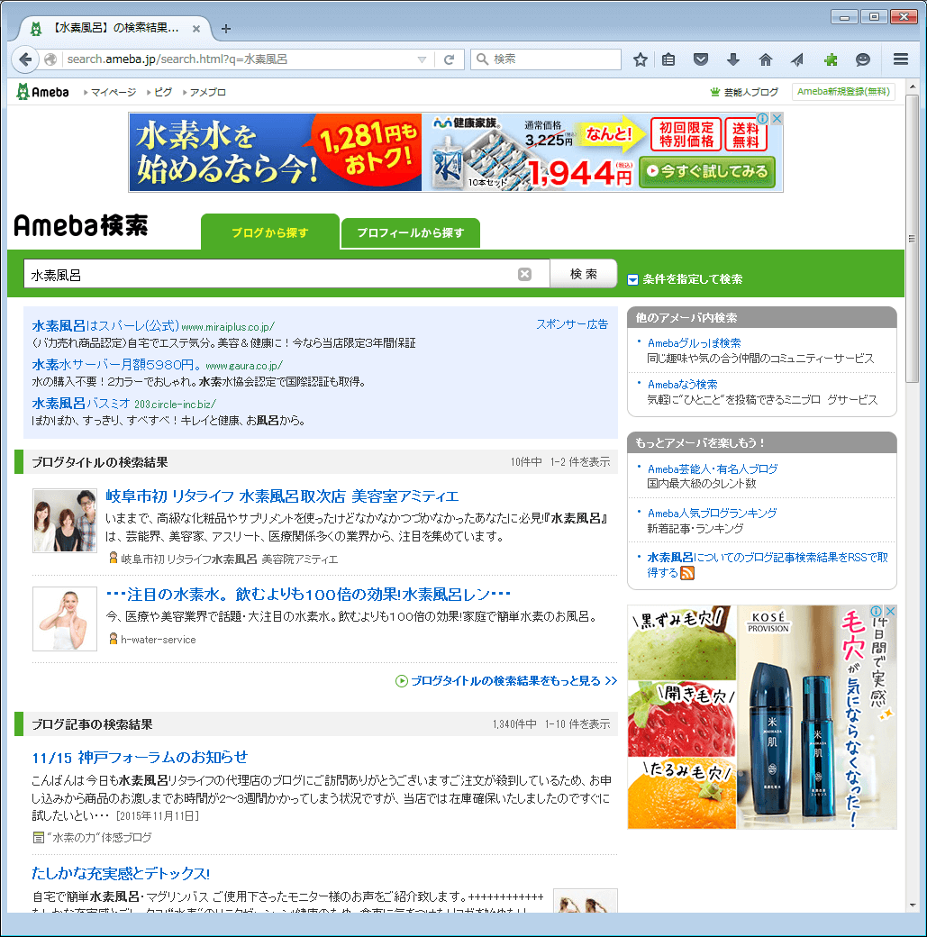The image size is (927, 937).
Task: Close the 水素風呂 search results tab
Action: point(196,29)
